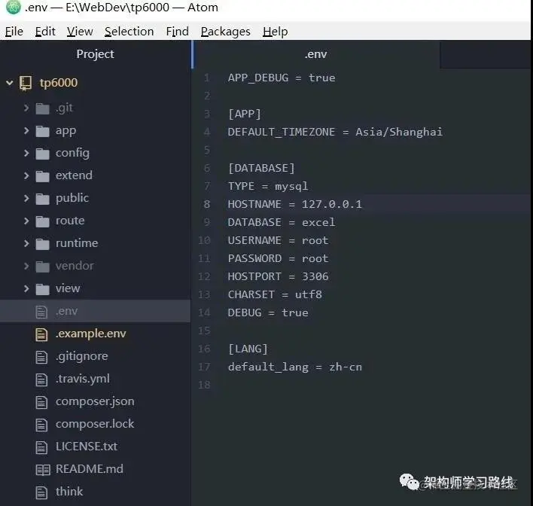Click the Atom app icon in title bar
The width and height of the screenshot is (533, 506).
click(13, 7)
